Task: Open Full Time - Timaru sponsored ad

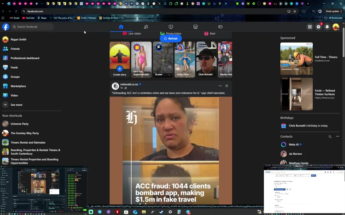Action: click(310, 59)
